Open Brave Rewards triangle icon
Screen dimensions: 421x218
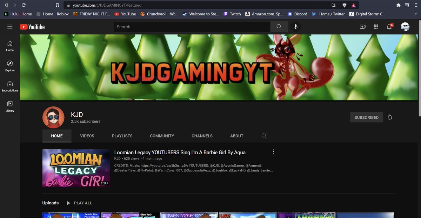(x=353, y=5)
